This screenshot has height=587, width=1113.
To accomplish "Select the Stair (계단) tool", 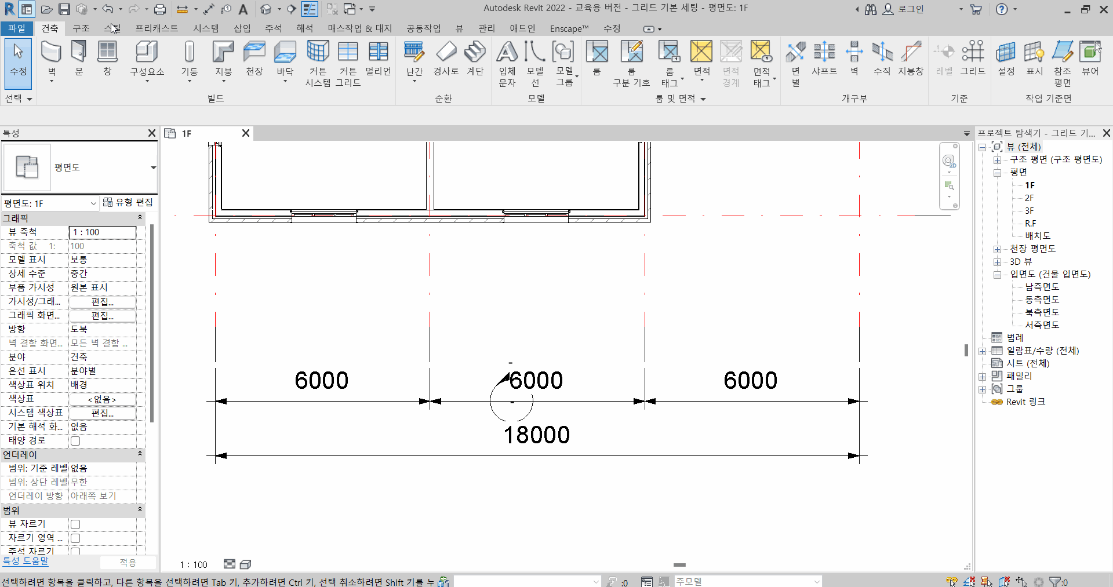I will [x=475, y=59].
